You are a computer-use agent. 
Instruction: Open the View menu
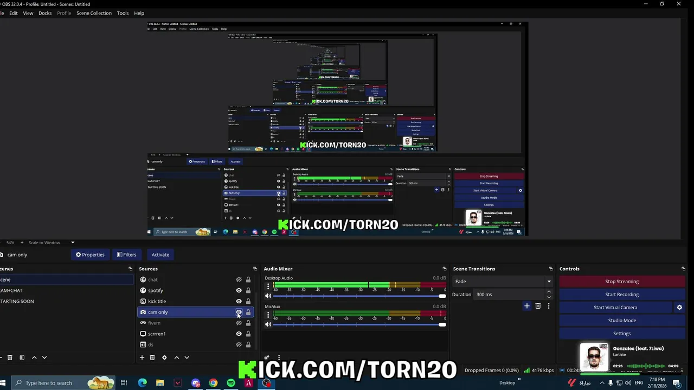(x=28, y=13)
